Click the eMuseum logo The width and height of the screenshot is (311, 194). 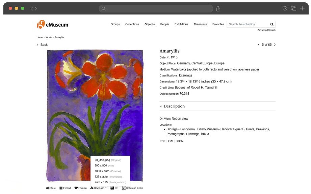tap(52, 24)
